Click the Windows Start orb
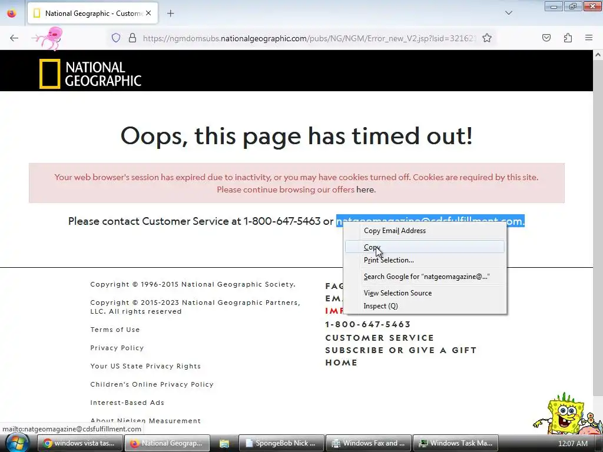This screenshot has width=603, height=452. [x=17, y=443]
